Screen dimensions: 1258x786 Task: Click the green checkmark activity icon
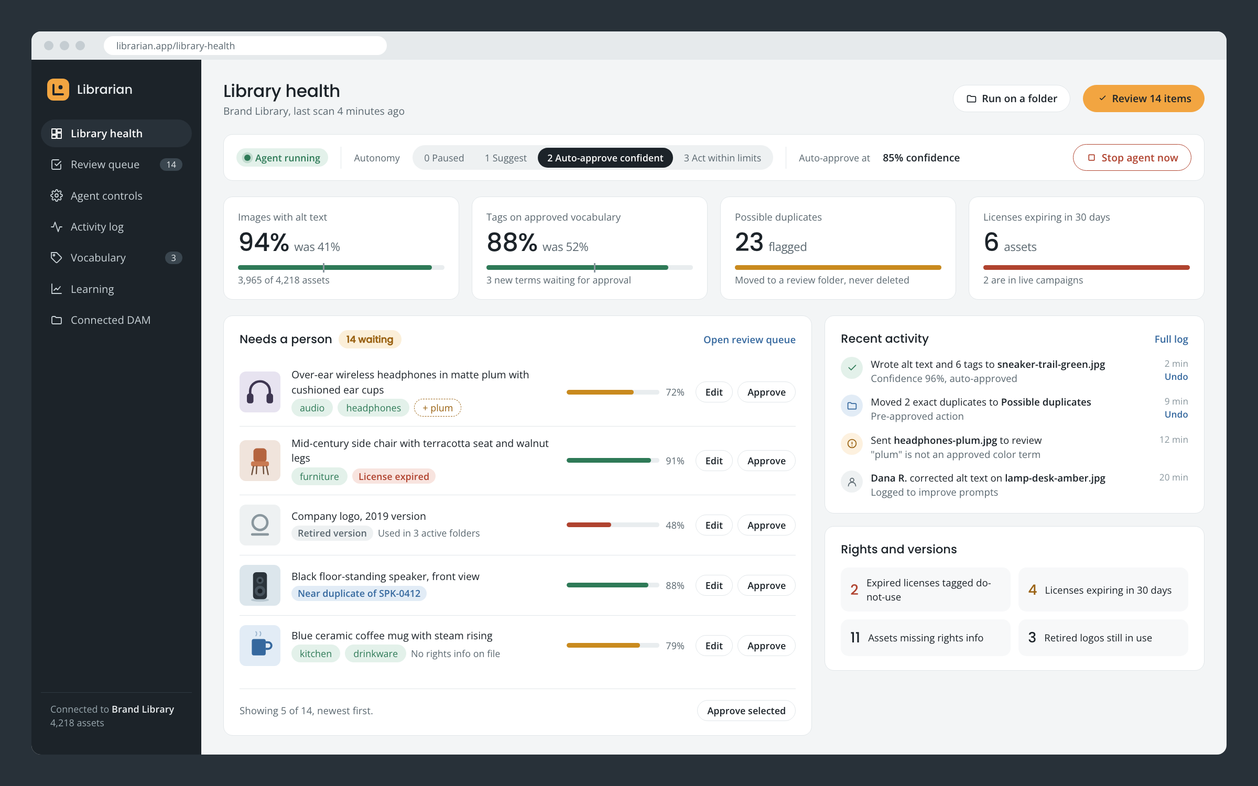coord(852,368)
